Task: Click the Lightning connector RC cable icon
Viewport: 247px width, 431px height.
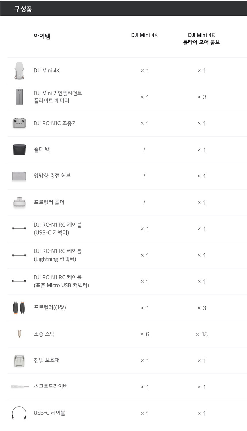Action: point(19,255)
